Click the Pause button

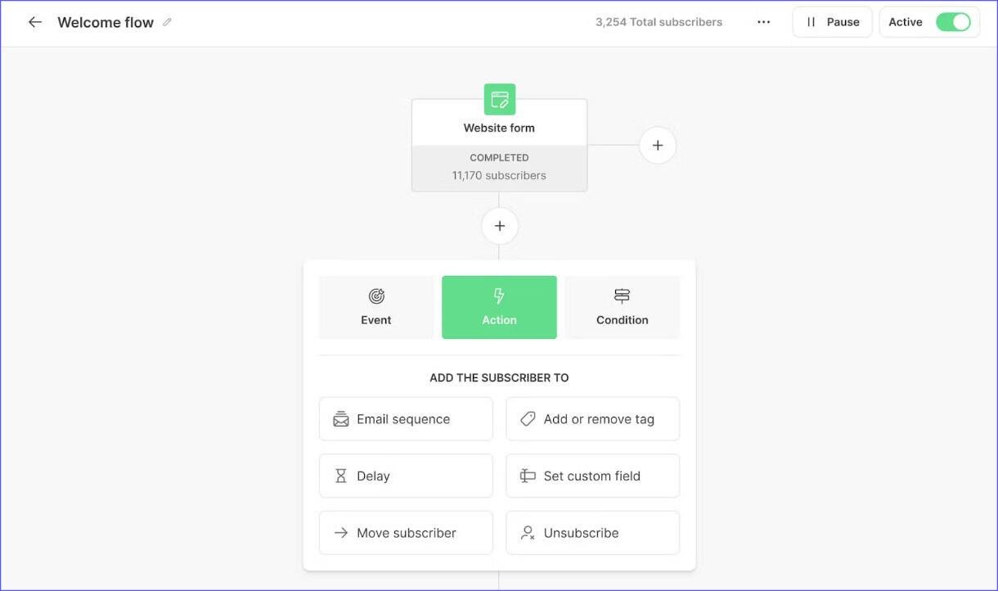click(832, 22)
